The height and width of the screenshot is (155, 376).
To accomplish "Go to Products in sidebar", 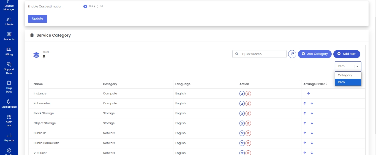I will (9, 36).
